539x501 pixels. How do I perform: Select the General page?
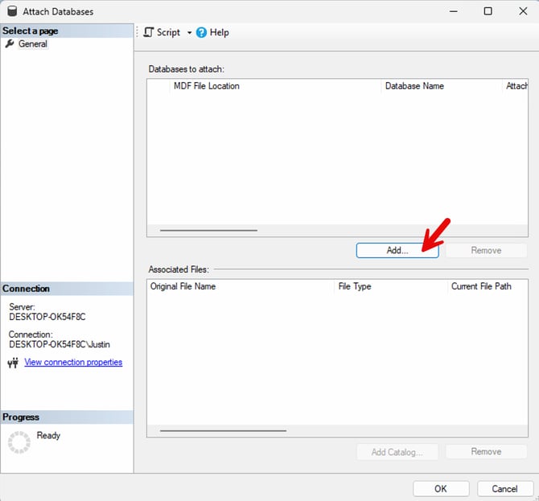[33, 44]
